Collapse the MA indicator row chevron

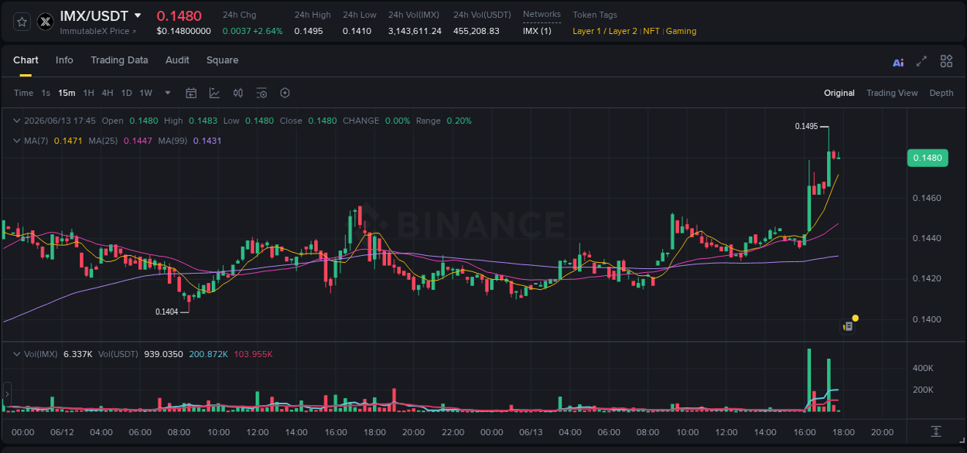click(x=18, y=141)
